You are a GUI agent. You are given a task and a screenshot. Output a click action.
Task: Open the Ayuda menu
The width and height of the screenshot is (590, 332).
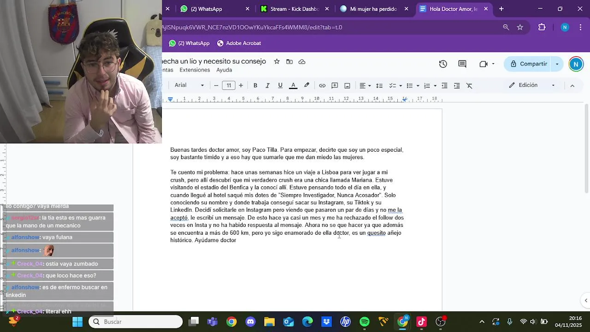click(224, 70)
